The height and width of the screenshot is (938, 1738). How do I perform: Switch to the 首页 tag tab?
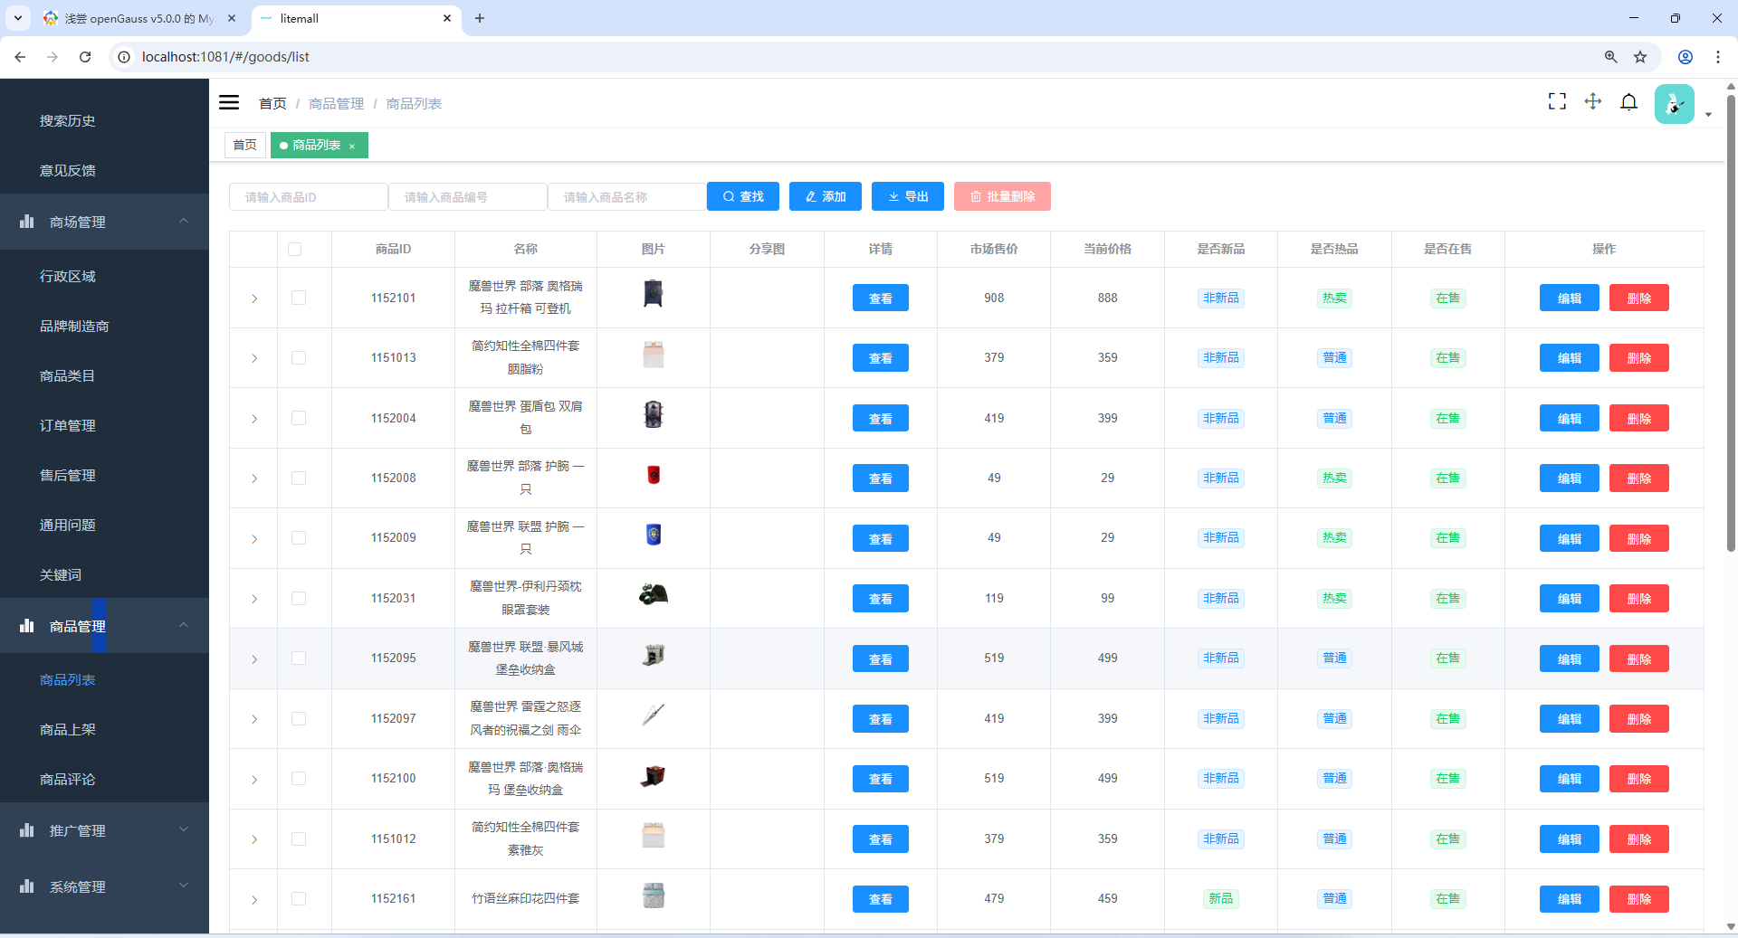coord(245,145)
